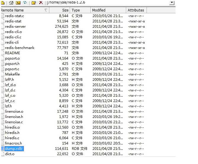Screen dimensions: 198x164
Task: Click the file icon beside fmacros.h
Action: (x=3, y=143)
